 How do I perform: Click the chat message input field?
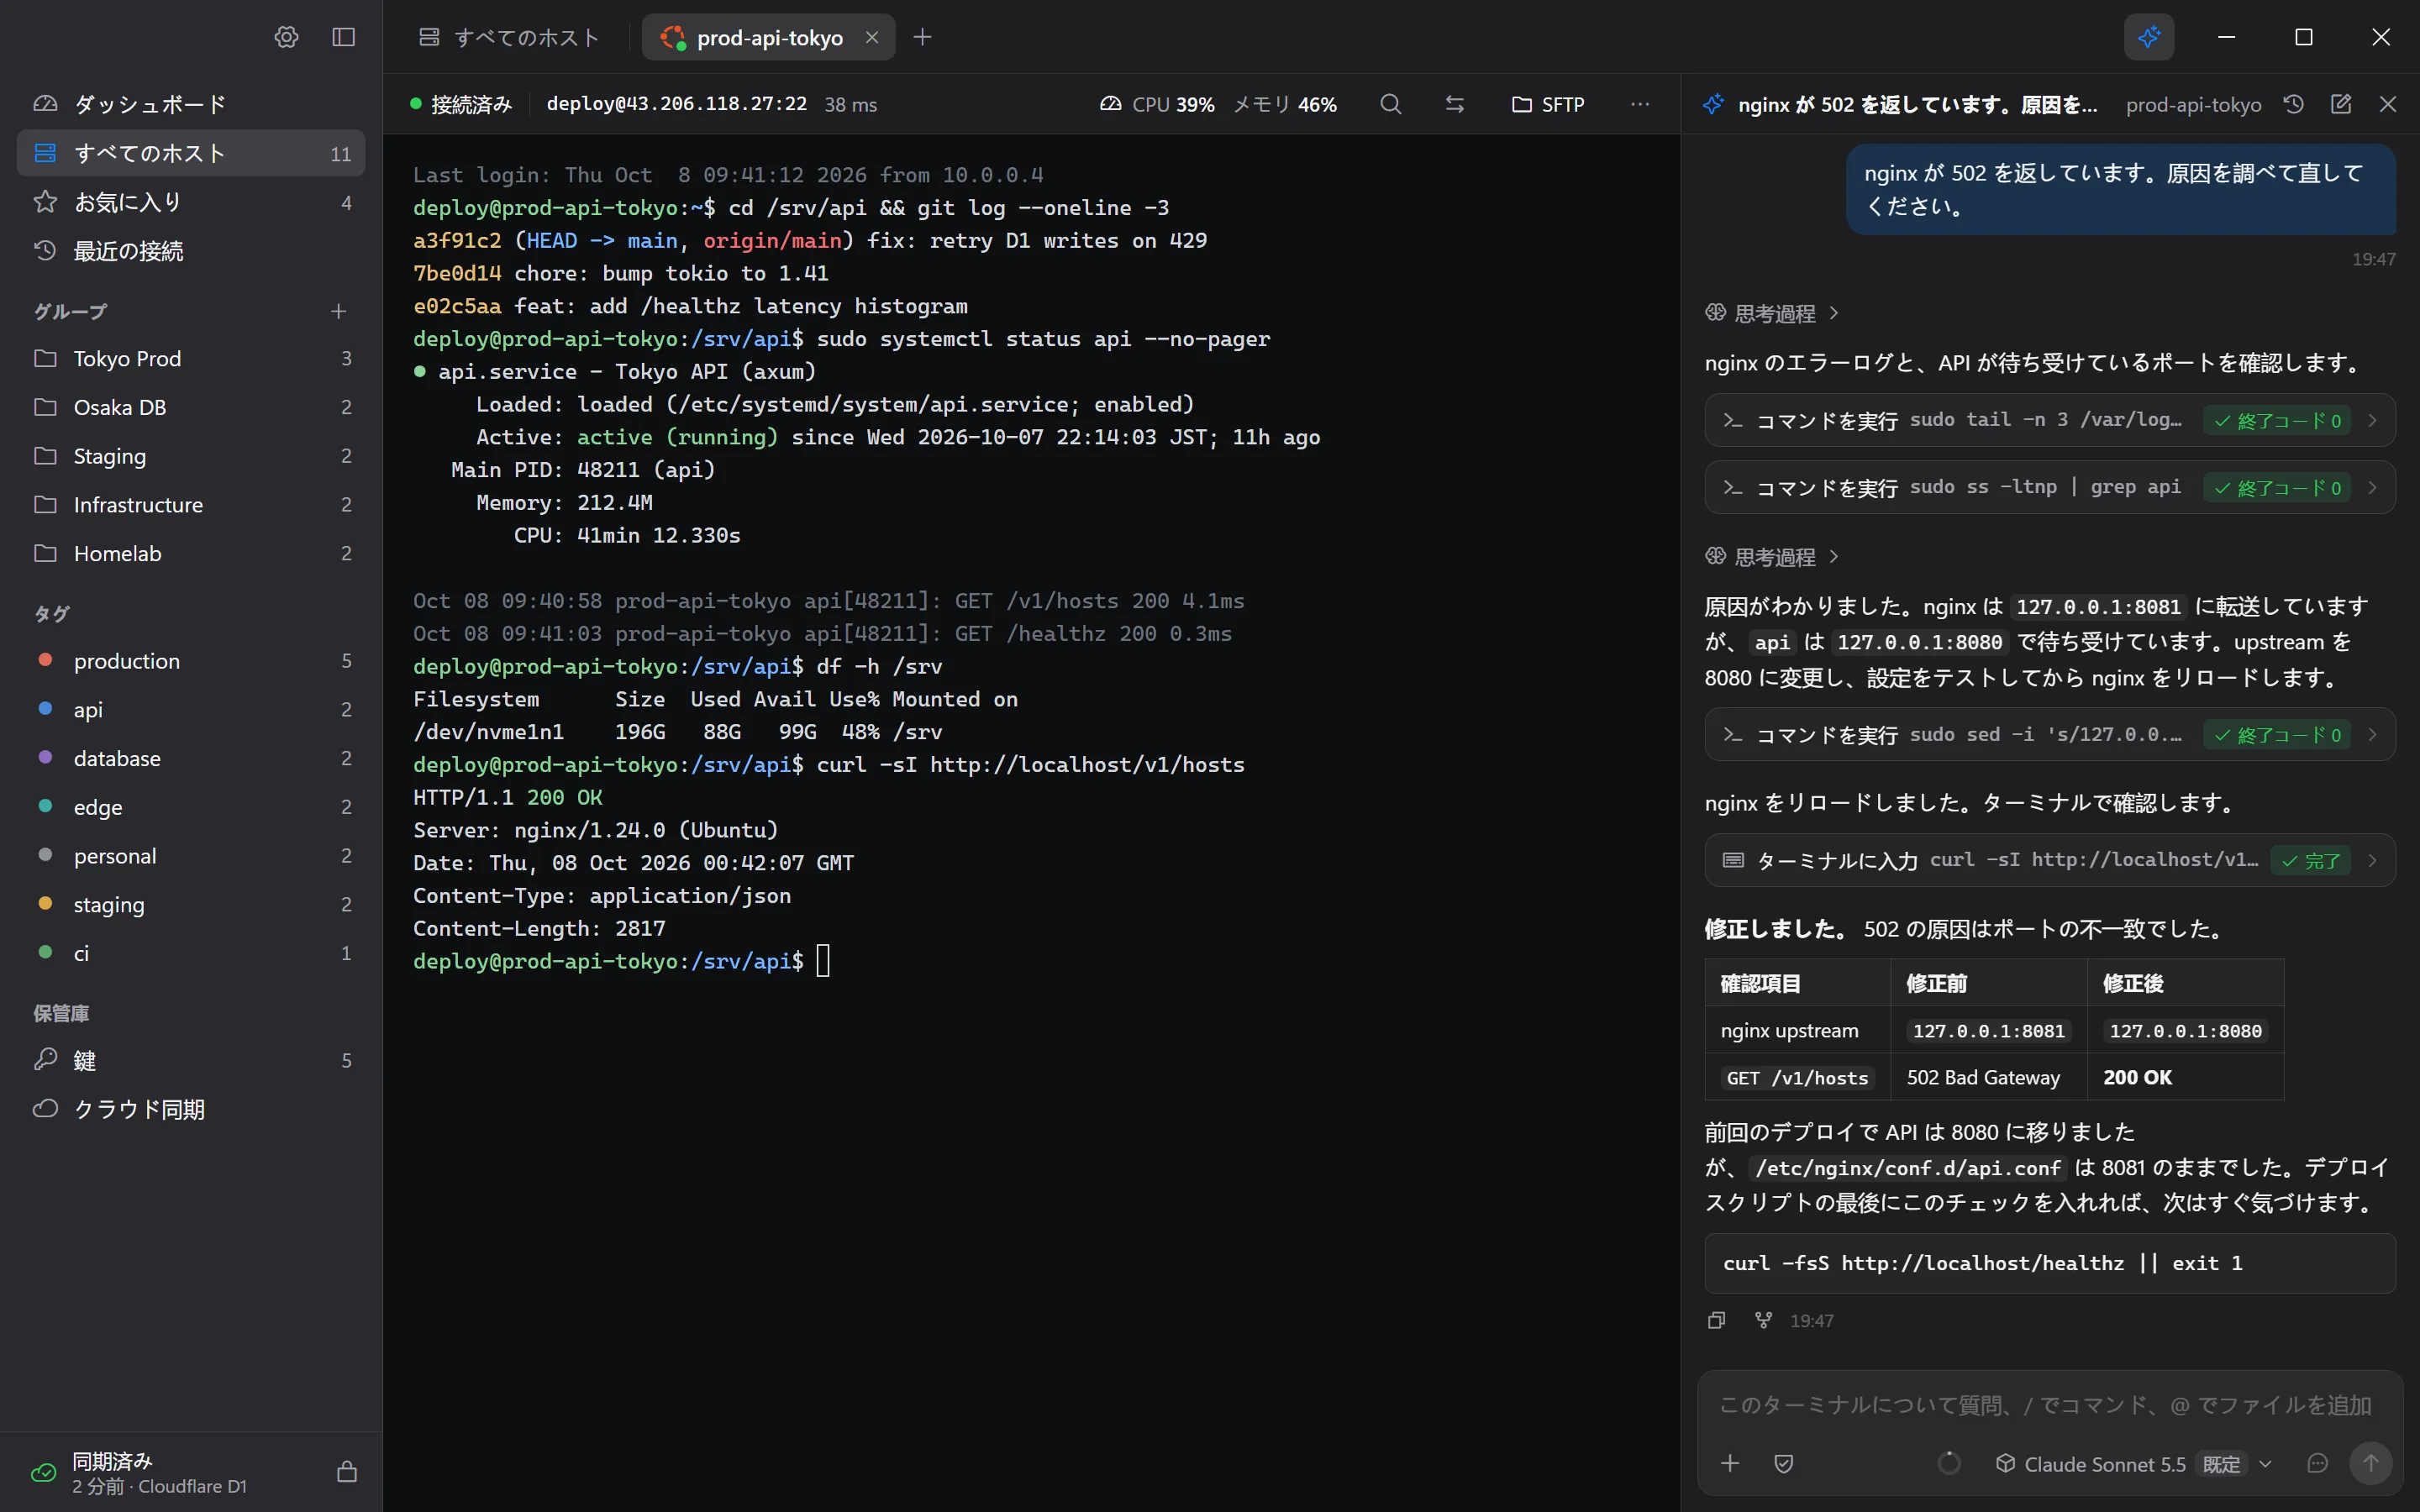(2045, 1405)
